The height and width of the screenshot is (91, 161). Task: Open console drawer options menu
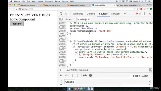click(x=61, y=82)
